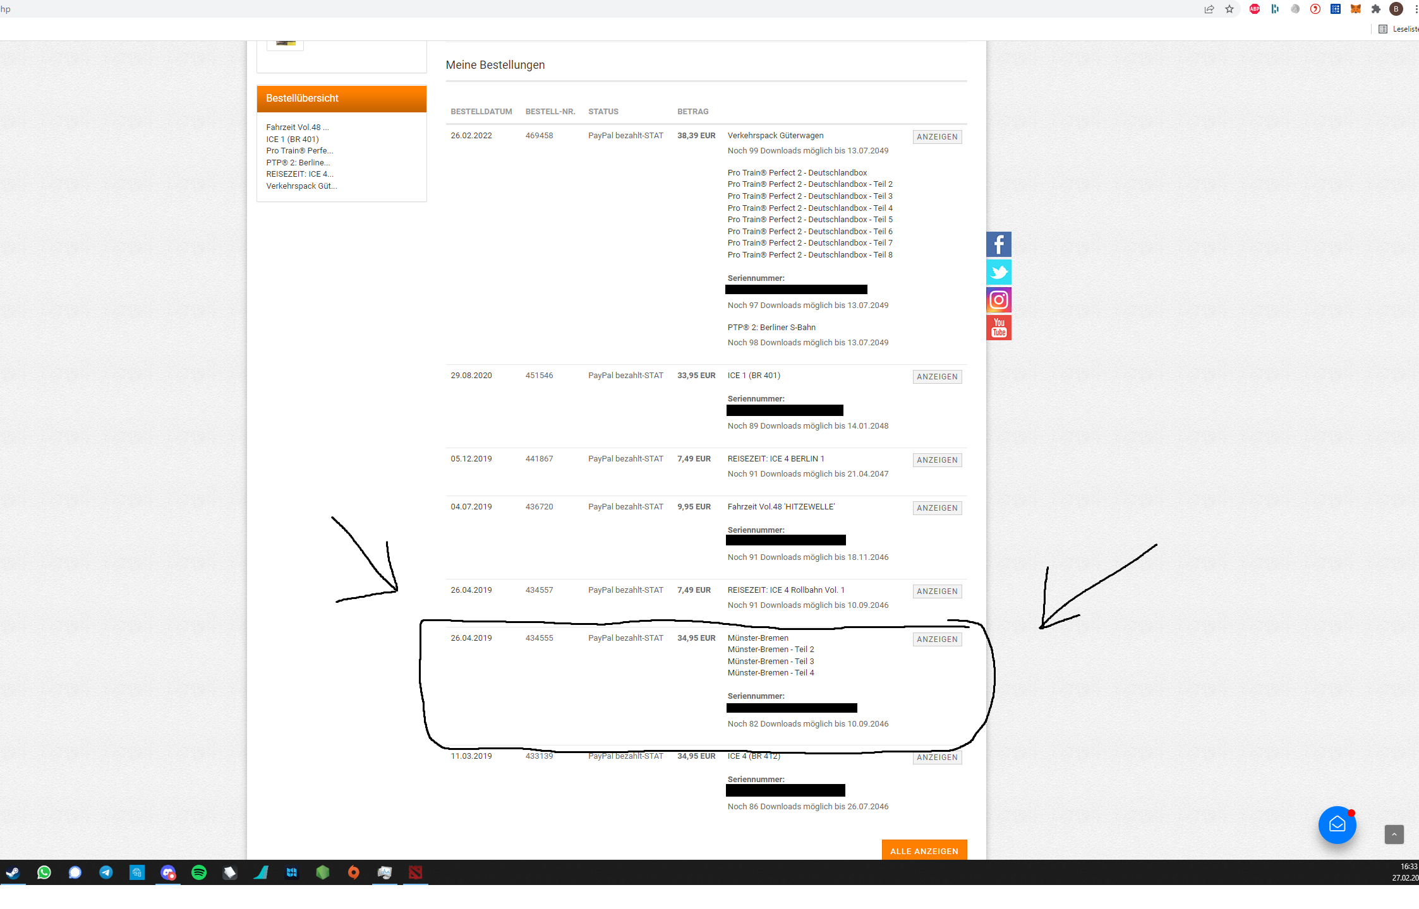Open the B profile avatar
The image size is (1419, 909).
click(1396, 9)
